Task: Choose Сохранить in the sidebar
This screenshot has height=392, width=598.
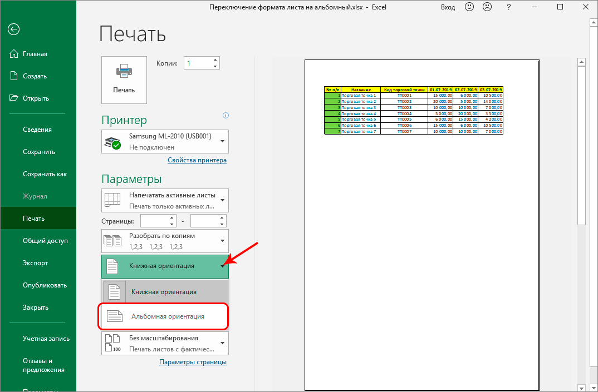Action: 39,152
